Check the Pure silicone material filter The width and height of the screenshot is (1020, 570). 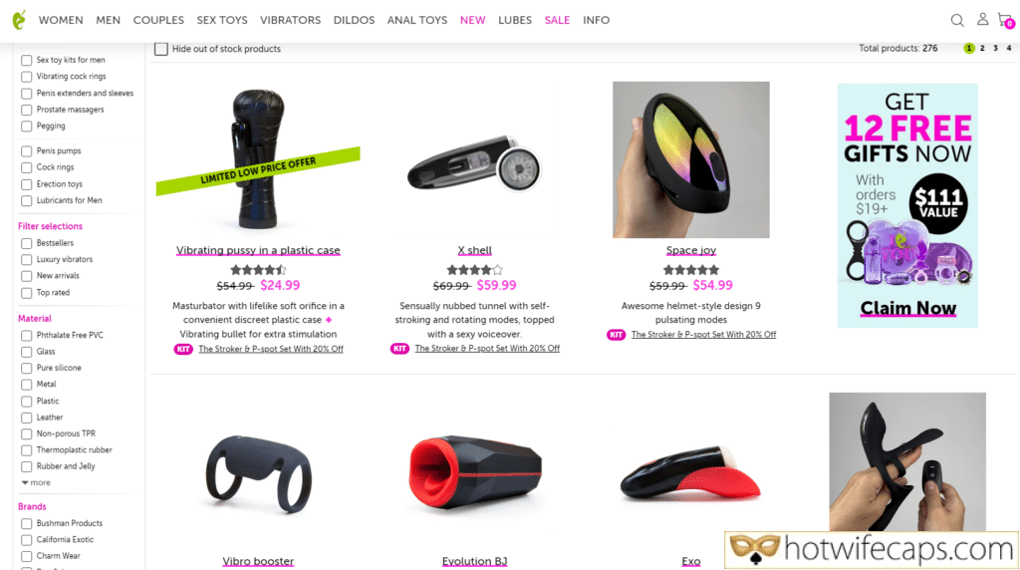27,369
